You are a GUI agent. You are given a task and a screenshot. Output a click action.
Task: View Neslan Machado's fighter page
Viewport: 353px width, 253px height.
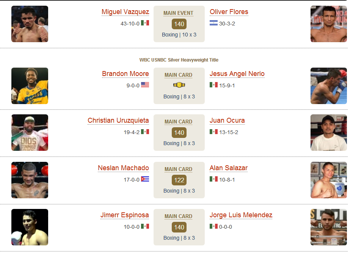123,168
